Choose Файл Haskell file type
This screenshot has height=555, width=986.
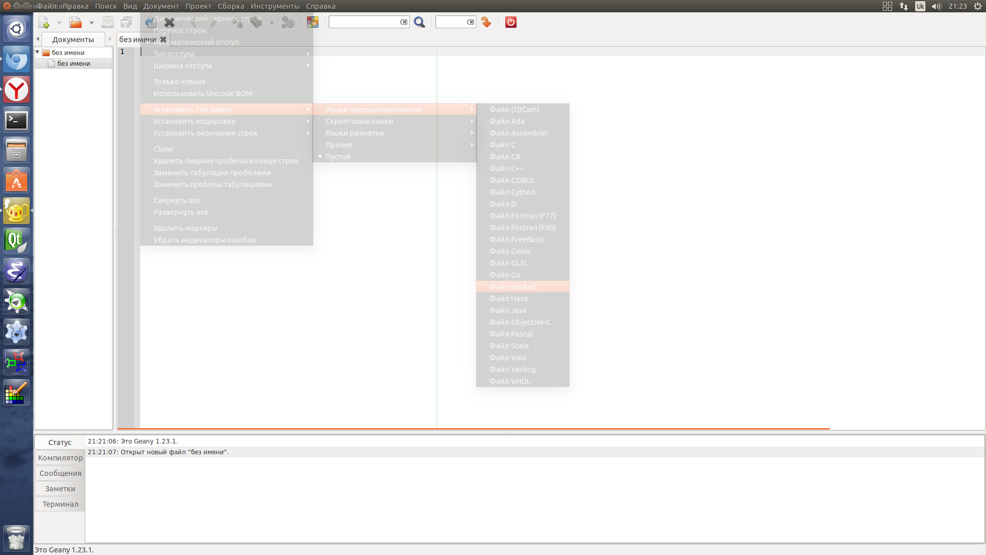click(x=513, y=287)
